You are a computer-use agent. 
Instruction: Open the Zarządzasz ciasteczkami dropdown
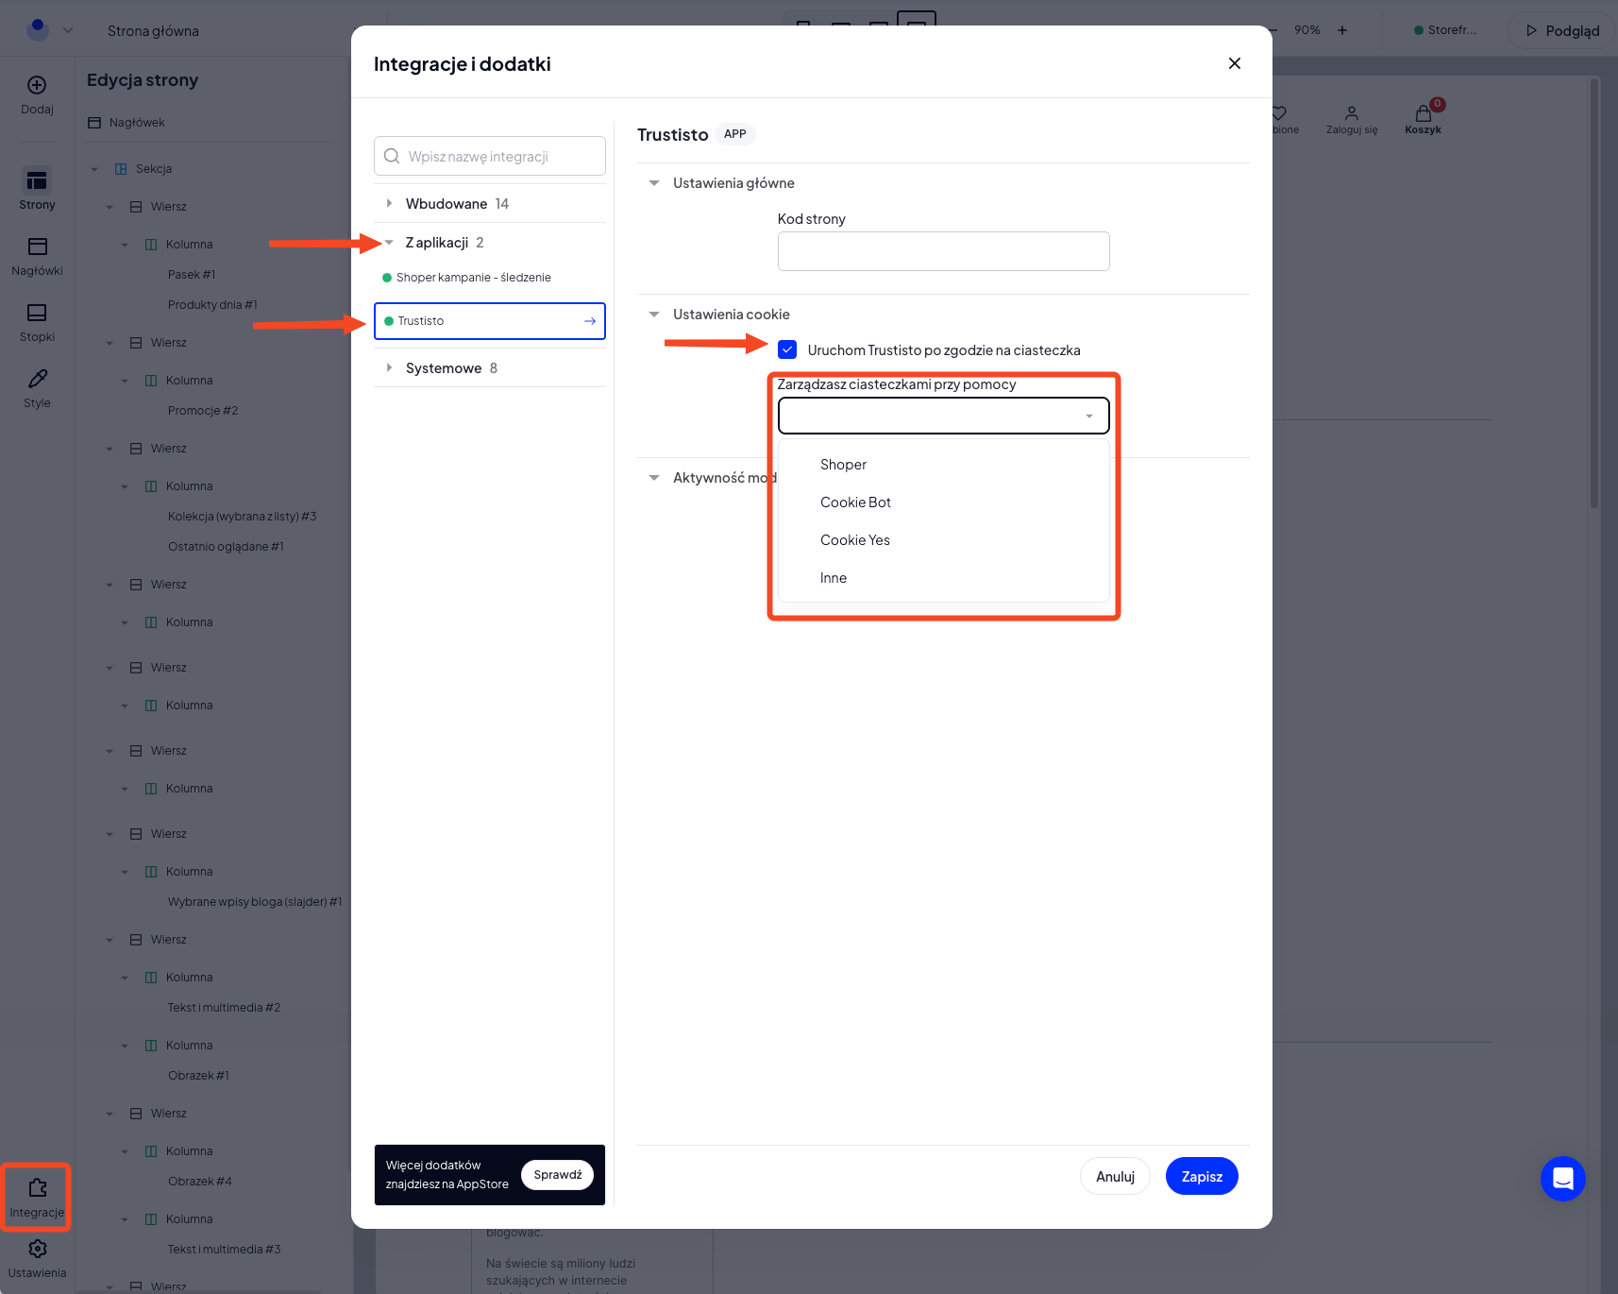tap(944, 416)
